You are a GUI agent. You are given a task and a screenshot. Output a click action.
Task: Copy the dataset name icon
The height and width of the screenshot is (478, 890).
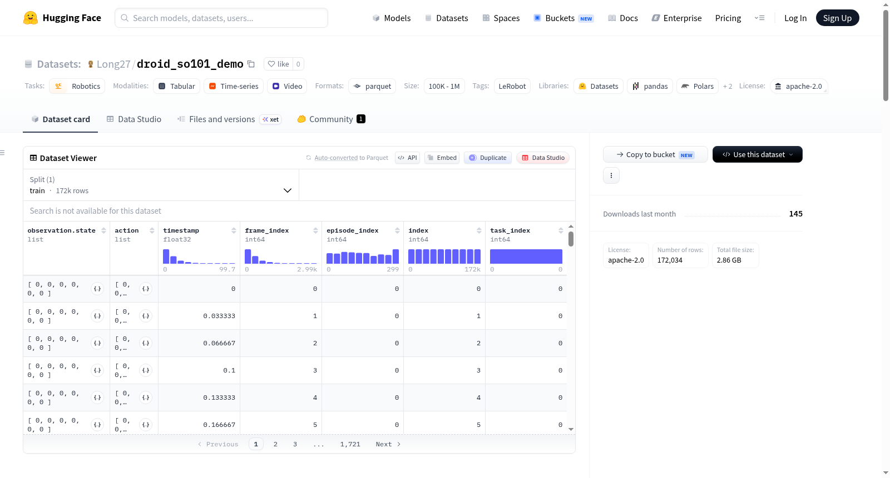click(251, 64)
